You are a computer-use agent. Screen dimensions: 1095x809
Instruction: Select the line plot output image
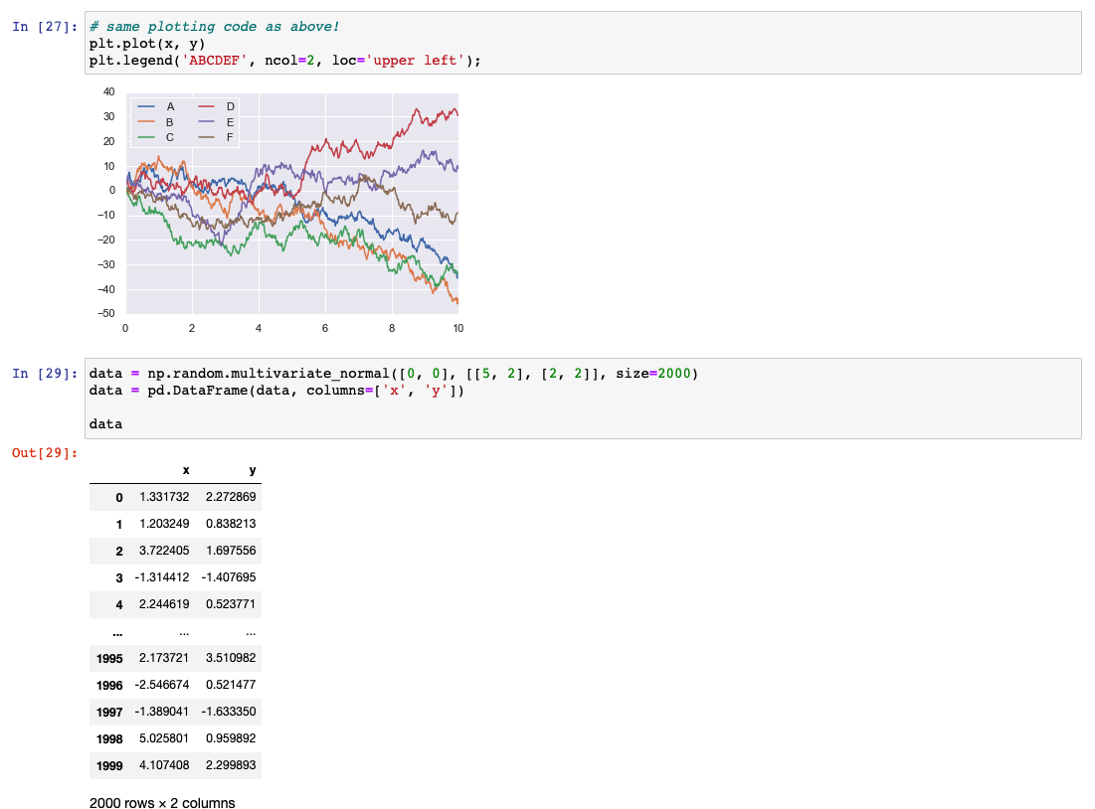pos(279,210)
